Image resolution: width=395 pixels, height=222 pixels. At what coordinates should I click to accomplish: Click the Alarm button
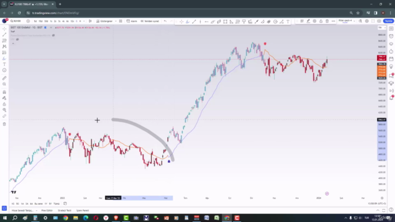(132, 21)
